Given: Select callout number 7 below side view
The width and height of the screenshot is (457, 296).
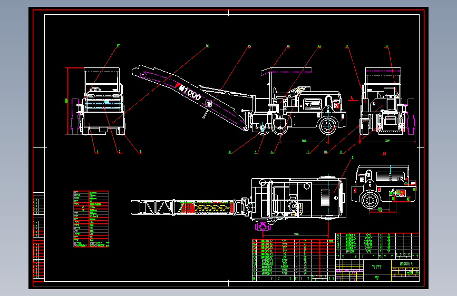Looking at the screenshot, I should tap(308, 152).
